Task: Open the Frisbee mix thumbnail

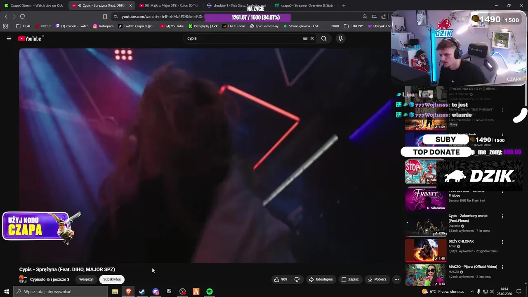Action: 426,200
